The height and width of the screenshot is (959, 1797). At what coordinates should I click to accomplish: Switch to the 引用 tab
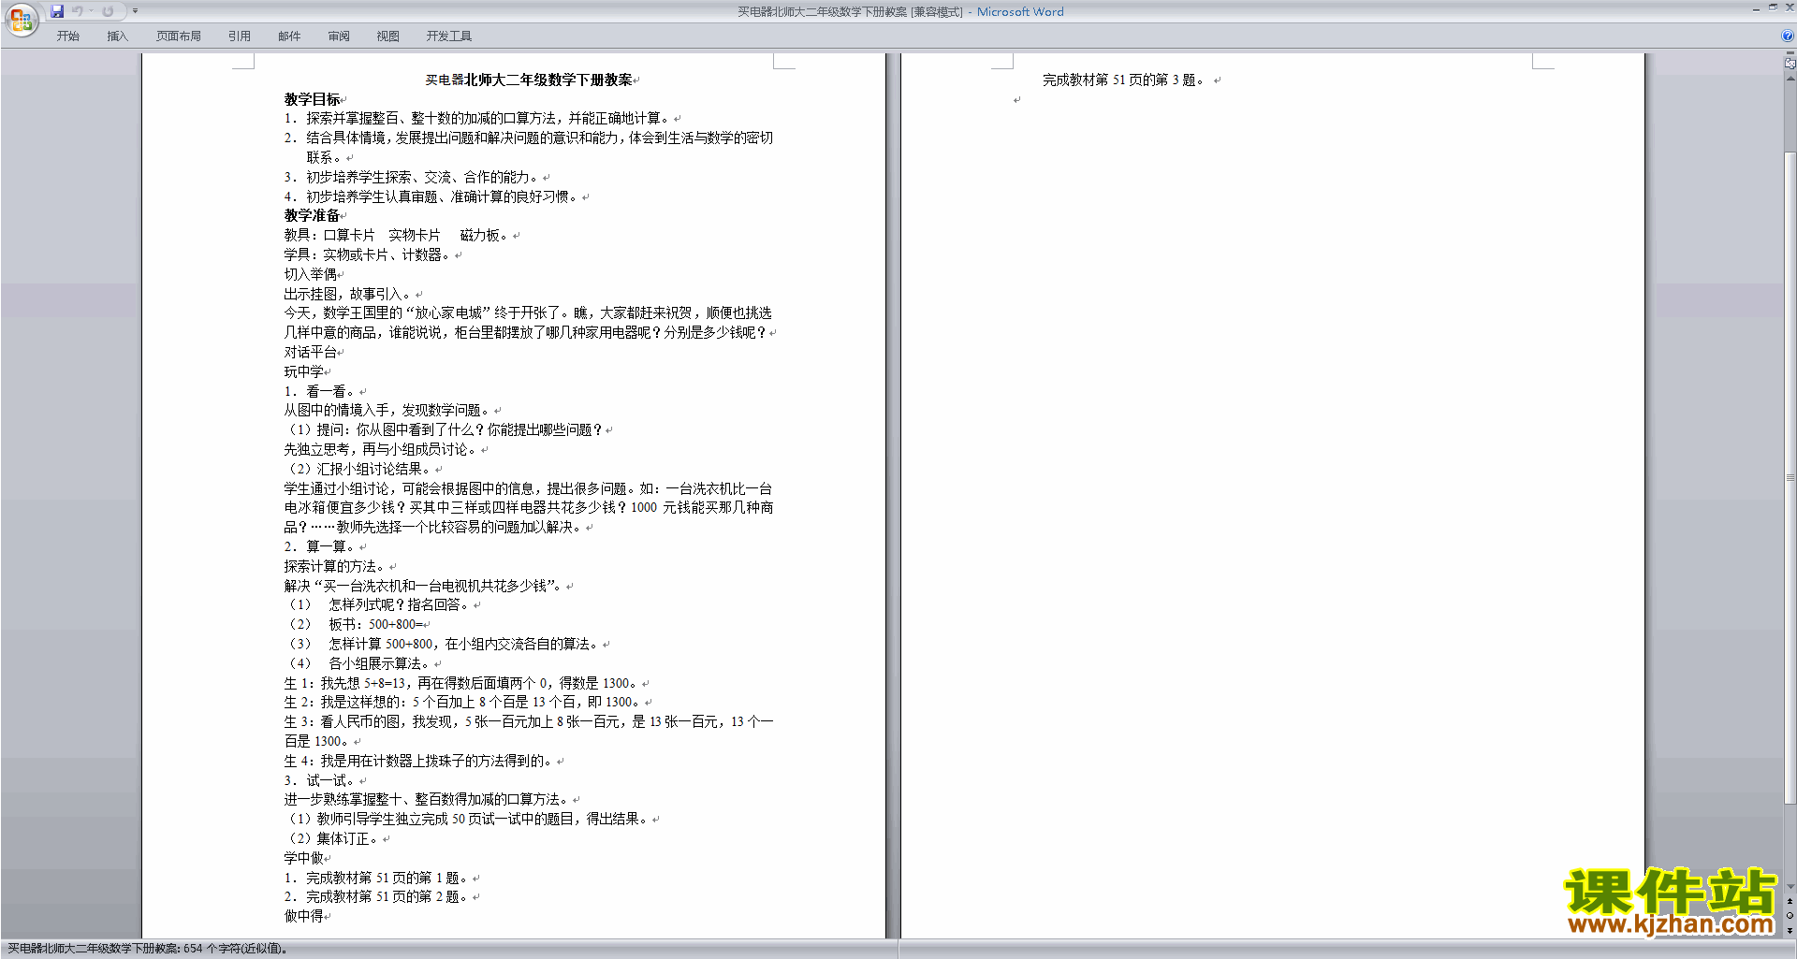point(240,36)
